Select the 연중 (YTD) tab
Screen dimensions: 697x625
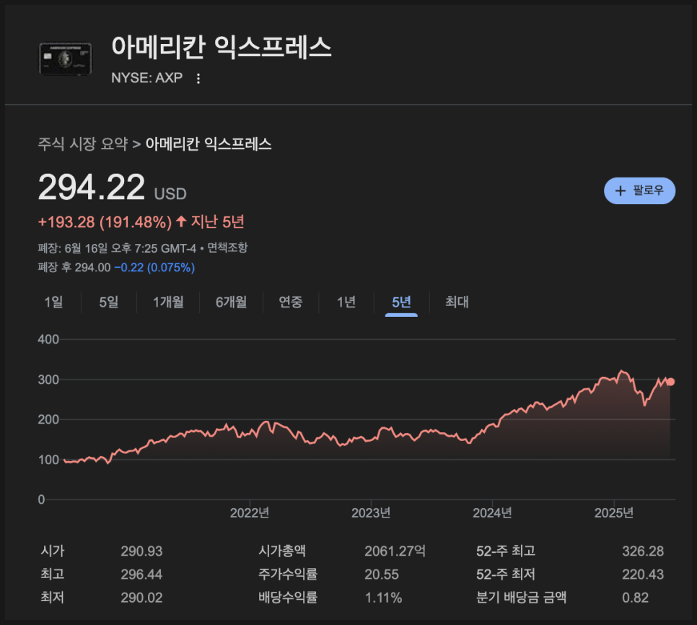(291, 302)
